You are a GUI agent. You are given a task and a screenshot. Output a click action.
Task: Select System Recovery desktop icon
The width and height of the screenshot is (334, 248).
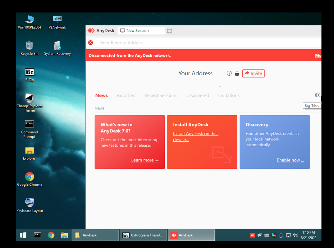pyautogui.click(x=57, y=48)
